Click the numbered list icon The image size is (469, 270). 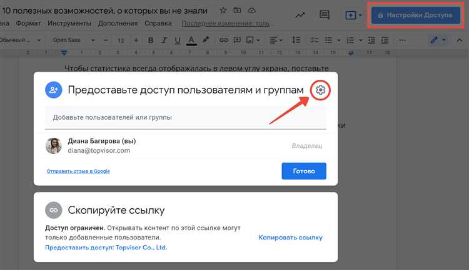[350, 40]
